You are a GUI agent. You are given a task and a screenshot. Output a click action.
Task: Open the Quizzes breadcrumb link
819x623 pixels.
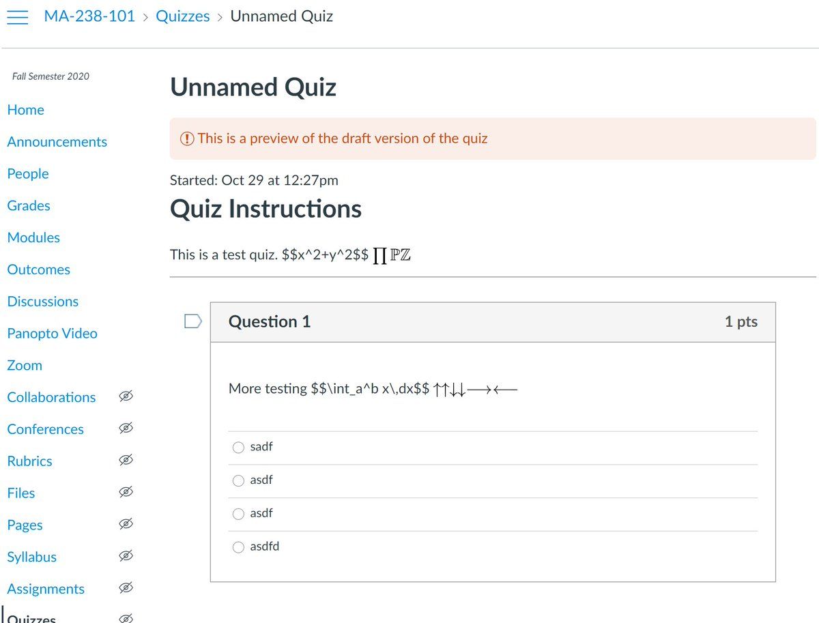183,16
